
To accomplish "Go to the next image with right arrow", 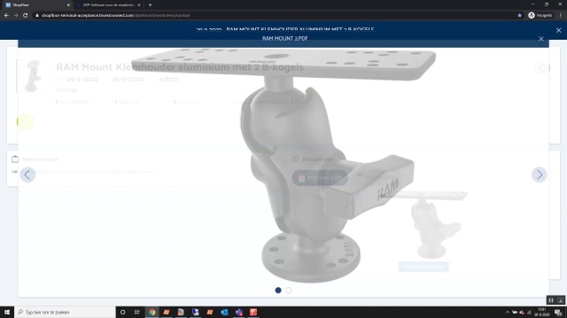I will (x=539, y=175).
